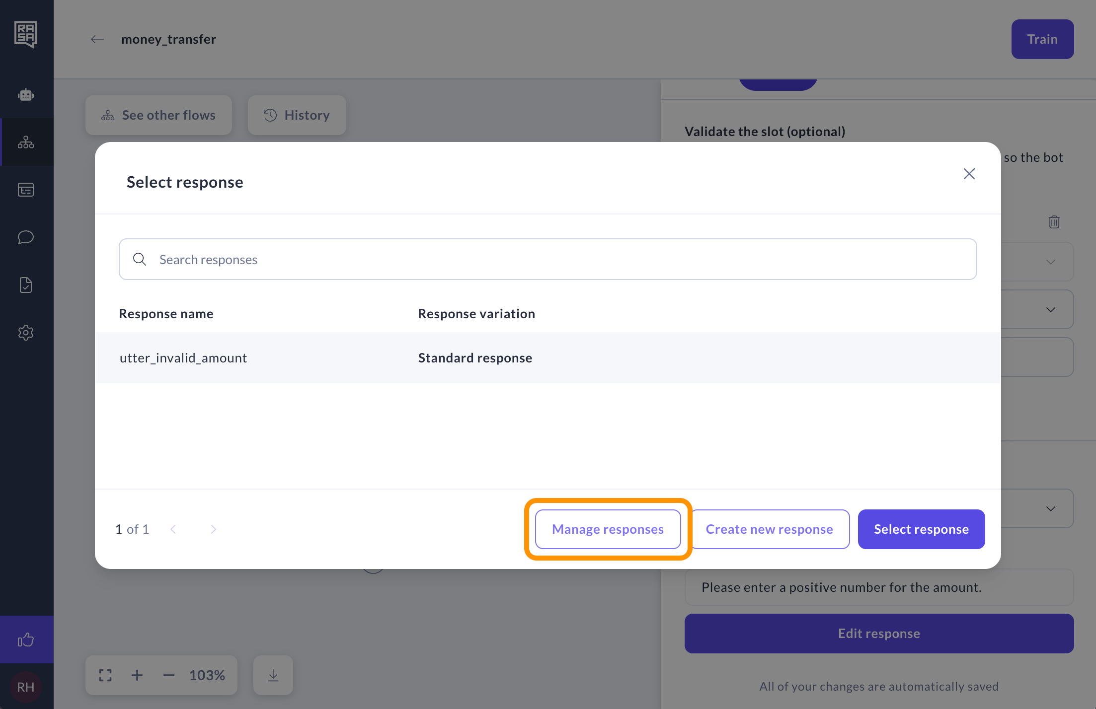Confirm with the Select response button
Viewport: 1096px width, 709px height.
coord(921,529)
